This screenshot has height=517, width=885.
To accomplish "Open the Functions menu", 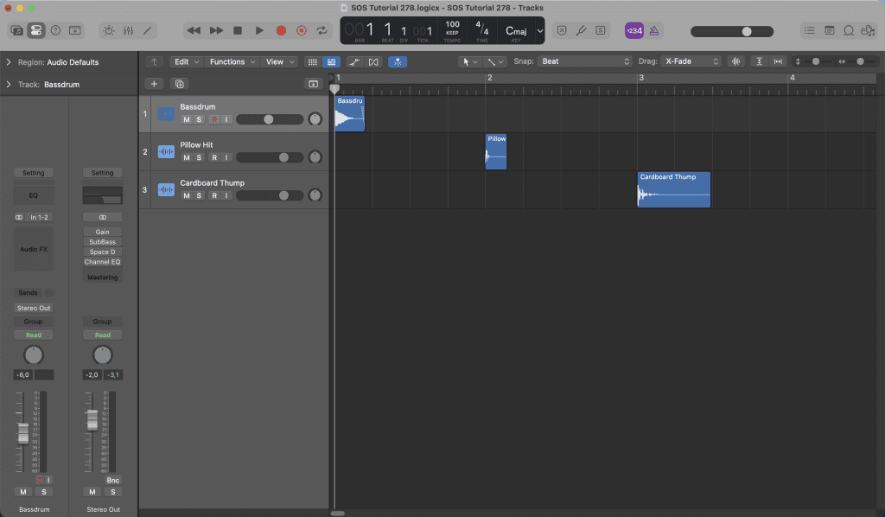I will [x=232, y=61].
